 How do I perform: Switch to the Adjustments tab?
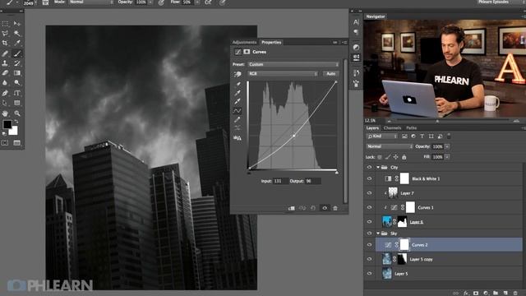(244, 42)
